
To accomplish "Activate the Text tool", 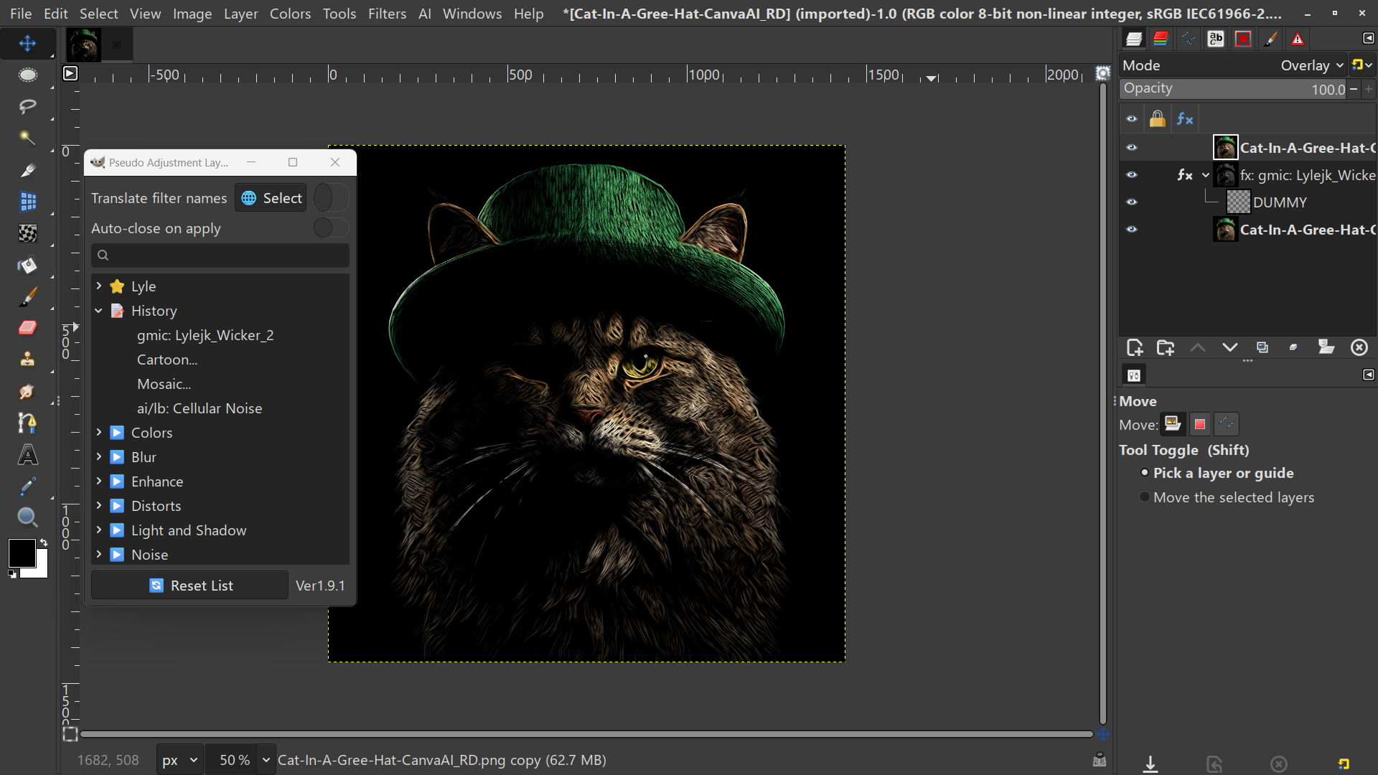I will [27, 455].
